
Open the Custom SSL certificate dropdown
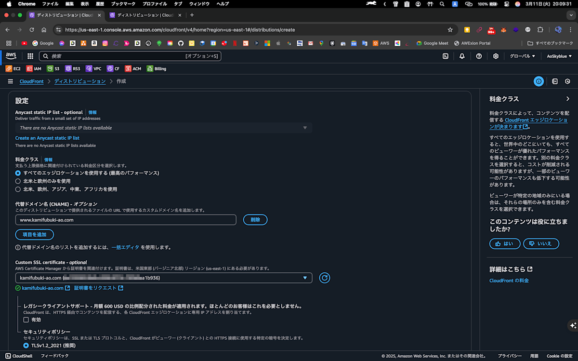(x=164, y=278)
